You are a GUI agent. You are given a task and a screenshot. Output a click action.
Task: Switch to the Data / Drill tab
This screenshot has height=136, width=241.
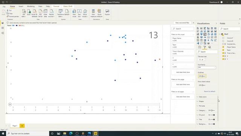point(68,6)
